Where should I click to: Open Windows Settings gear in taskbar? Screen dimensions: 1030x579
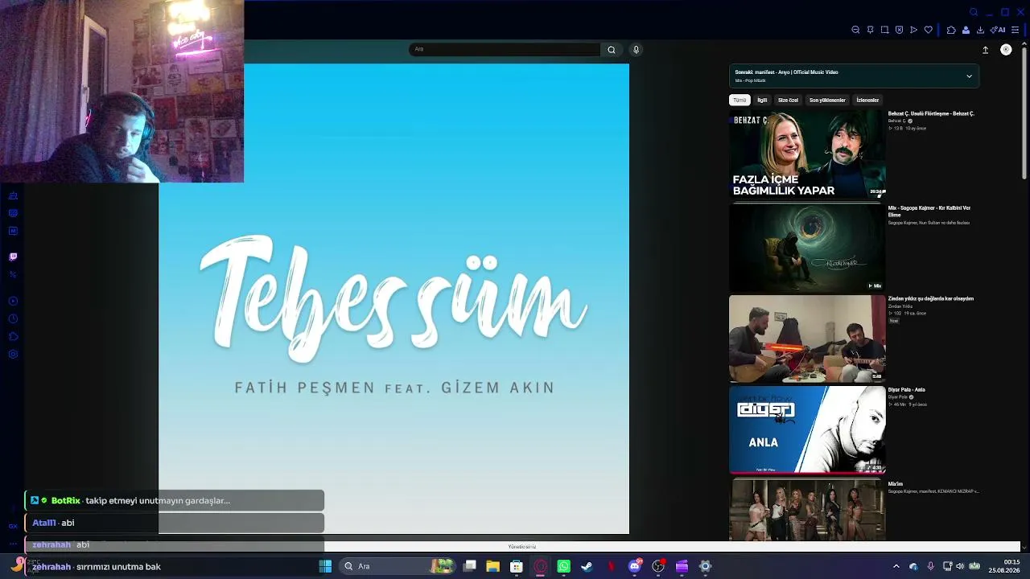coord(705,566)
